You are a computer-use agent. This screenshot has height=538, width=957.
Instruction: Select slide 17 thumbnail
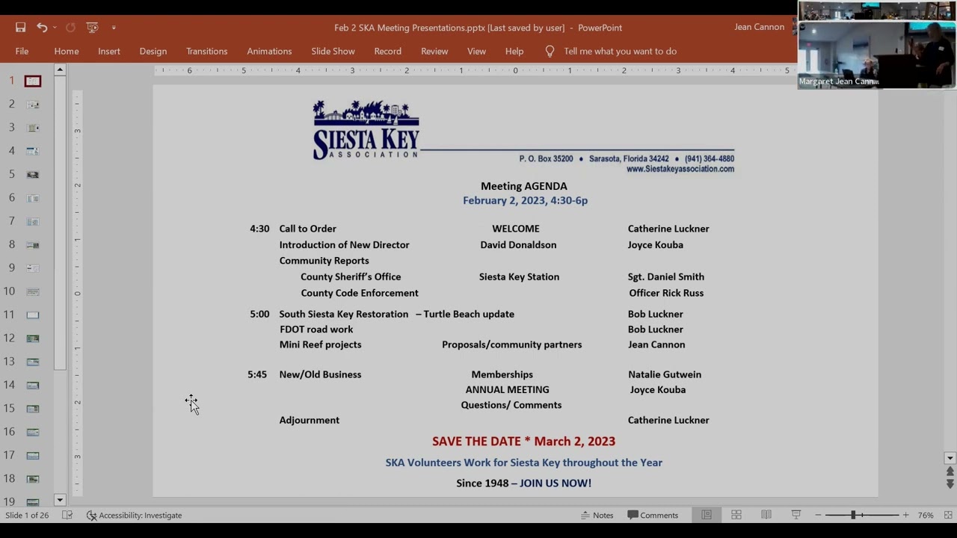pos(33,455)
